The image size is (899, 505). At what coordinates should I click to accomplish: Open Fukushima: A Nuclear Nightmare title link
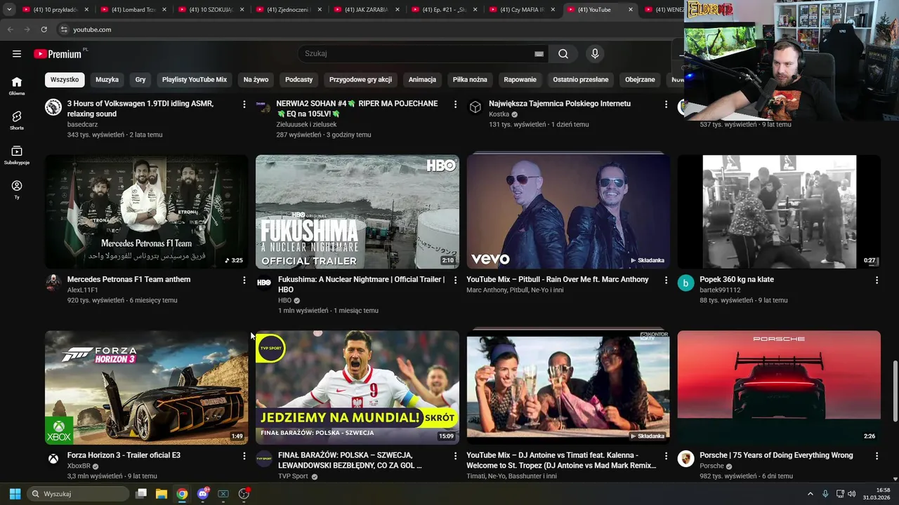click(361, 284)
